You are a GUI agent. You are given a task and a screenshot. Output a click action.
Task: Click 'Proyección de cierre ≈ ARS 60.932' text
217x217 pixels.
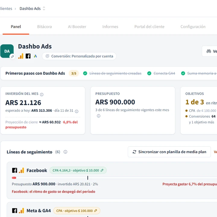coord(33,122)
